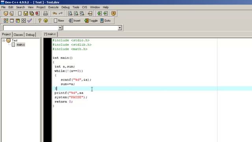Switch to the Classes sidebar tab
Image resolution: width=252 pixels, height=142 pixels.
tap(18, 35)
